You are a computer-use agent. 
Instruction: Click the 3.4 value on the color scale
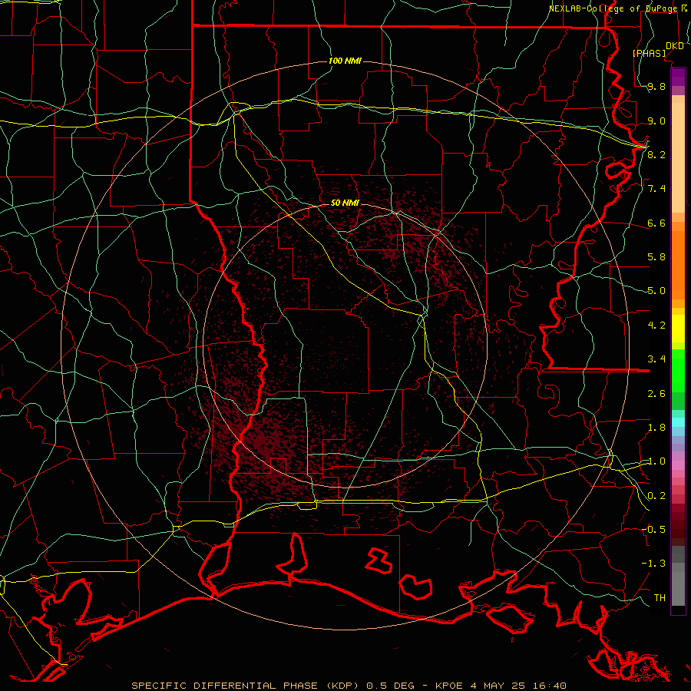point(656,359)
